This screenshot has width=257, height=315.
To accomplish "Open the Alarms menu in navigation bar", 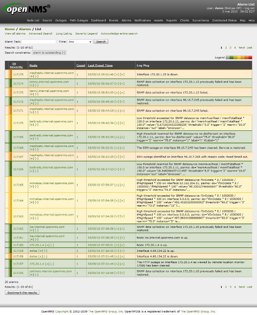I will tap(126, 21).
